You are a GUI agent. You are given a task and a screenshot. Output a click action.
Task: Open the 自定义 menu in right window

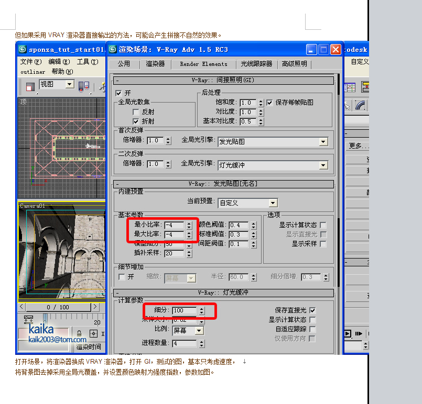[360, 62]
